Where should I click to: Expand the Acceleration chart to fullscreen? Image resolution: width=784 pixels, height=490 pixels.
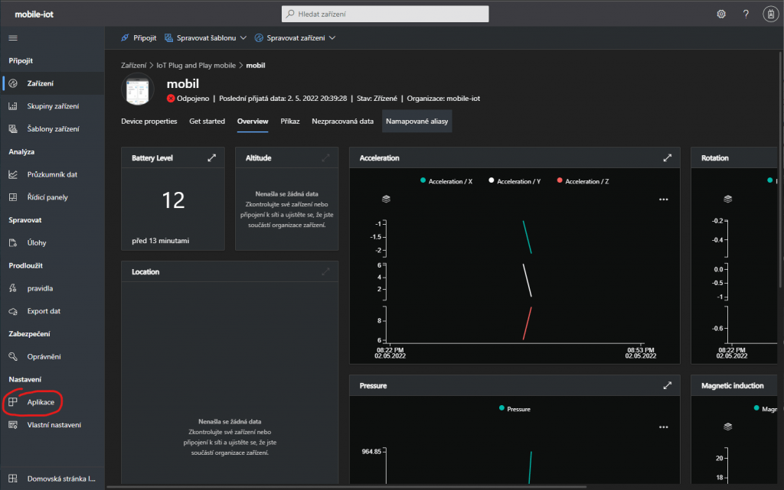(668, 157)
